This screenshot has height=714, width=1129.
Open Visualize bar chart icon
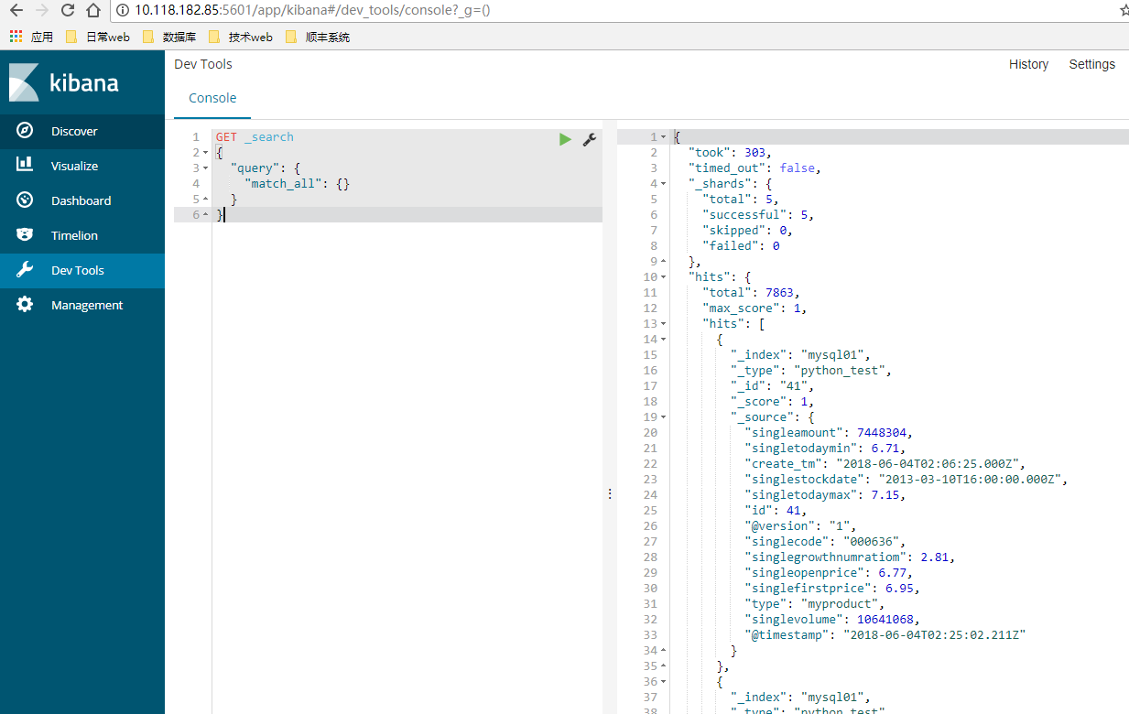(x=25, y=165)
